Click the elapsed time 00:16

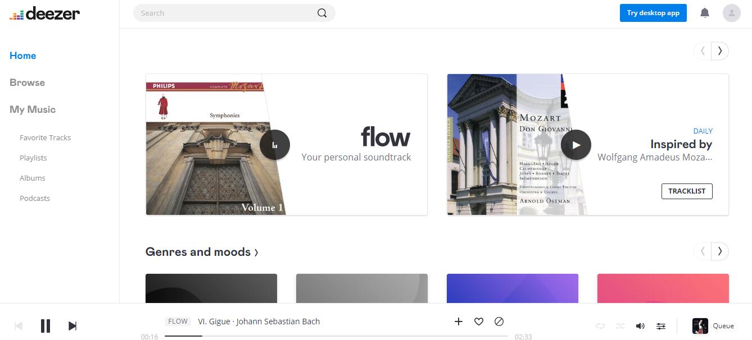pos(150,337)
